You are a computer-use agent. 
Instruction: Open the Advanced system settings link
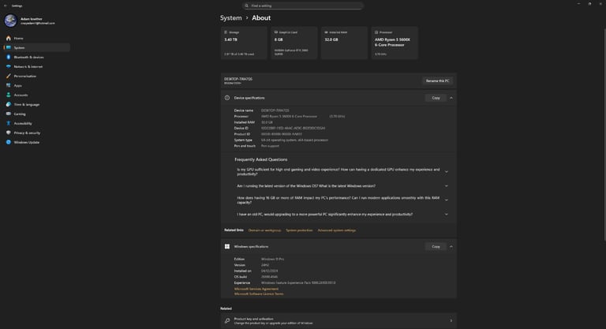tap(337, 230)
